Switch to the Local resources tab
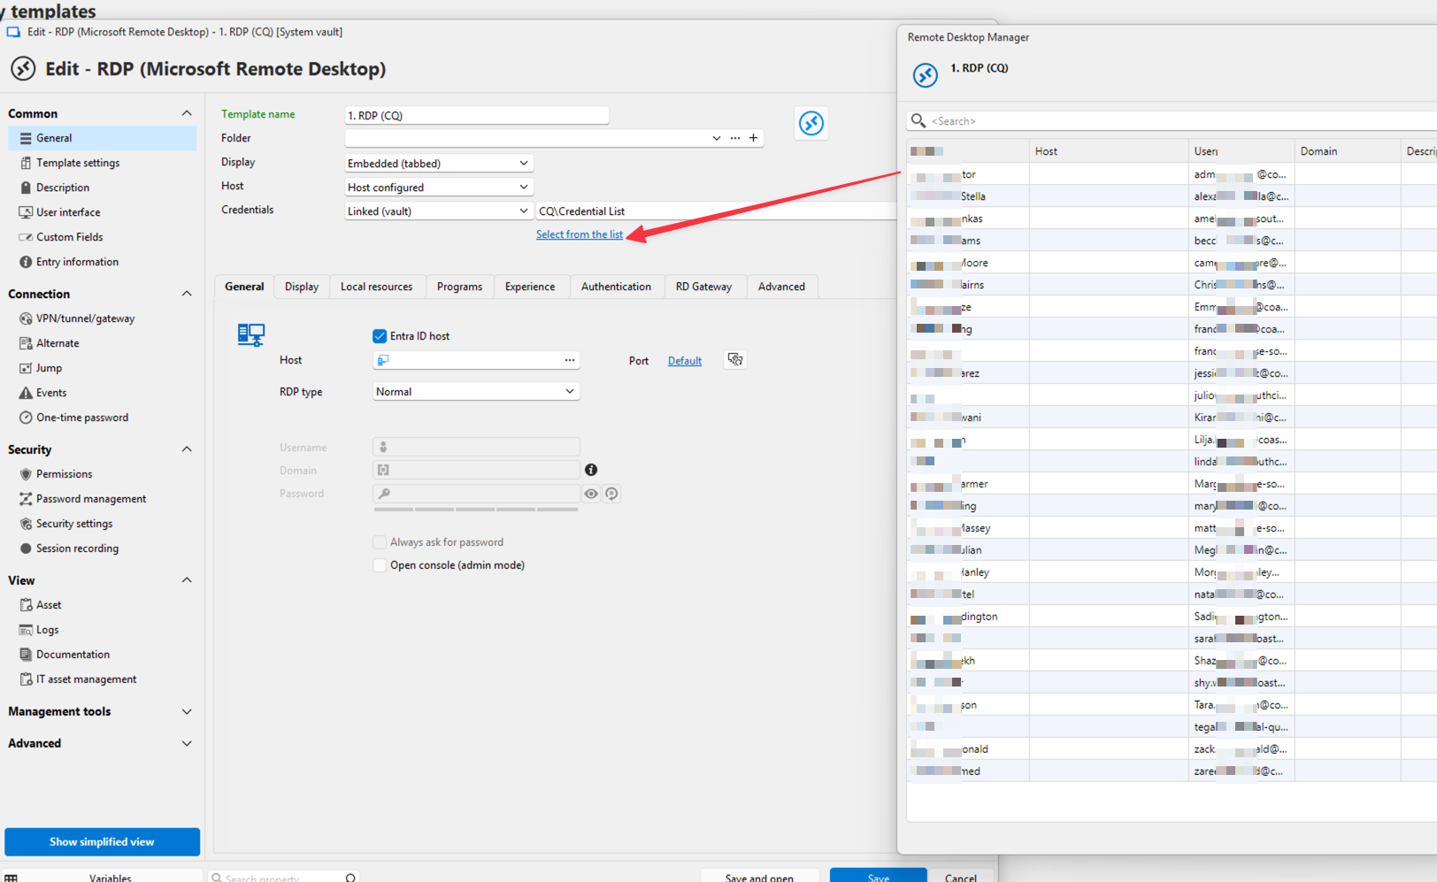 [376, 287]
